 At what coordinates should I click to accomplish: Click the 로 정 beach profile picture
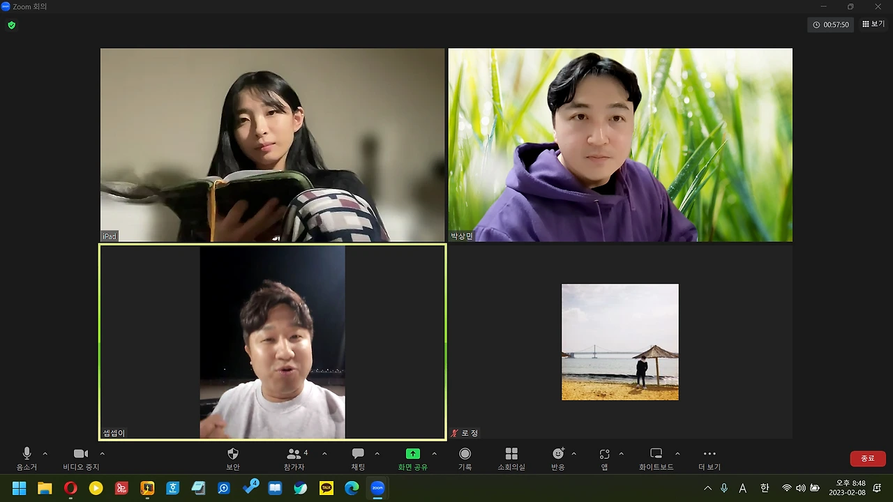[620, 342]
